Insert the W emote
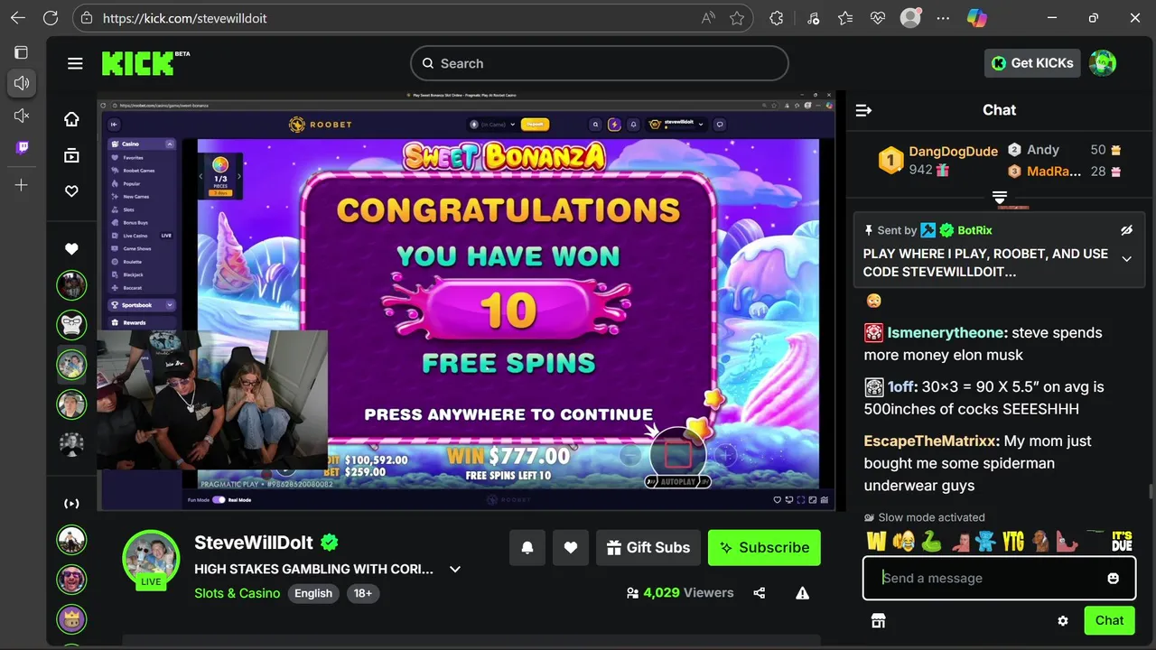Image resolution: width=1156 pixels, height=650 pixels. (x=876, y=541)
